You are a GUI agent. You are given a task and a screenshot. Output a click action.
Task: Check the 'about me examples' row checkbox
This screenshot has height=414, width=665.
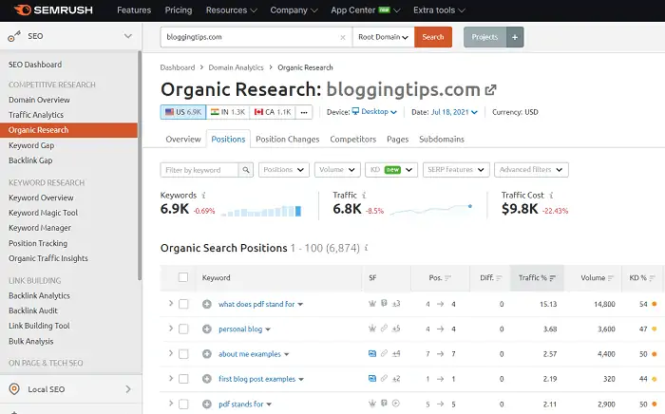coord(183,354)
